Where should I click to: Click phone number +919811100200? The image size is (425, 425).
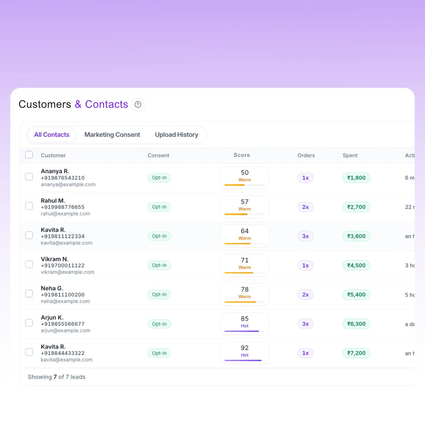click(x=63, y=295)
